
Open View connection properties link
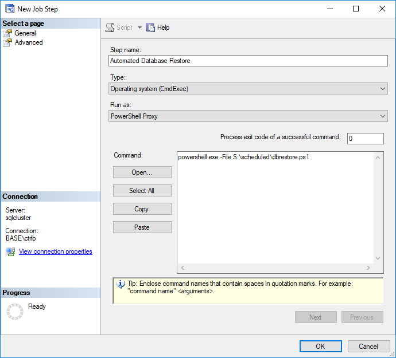55,251
